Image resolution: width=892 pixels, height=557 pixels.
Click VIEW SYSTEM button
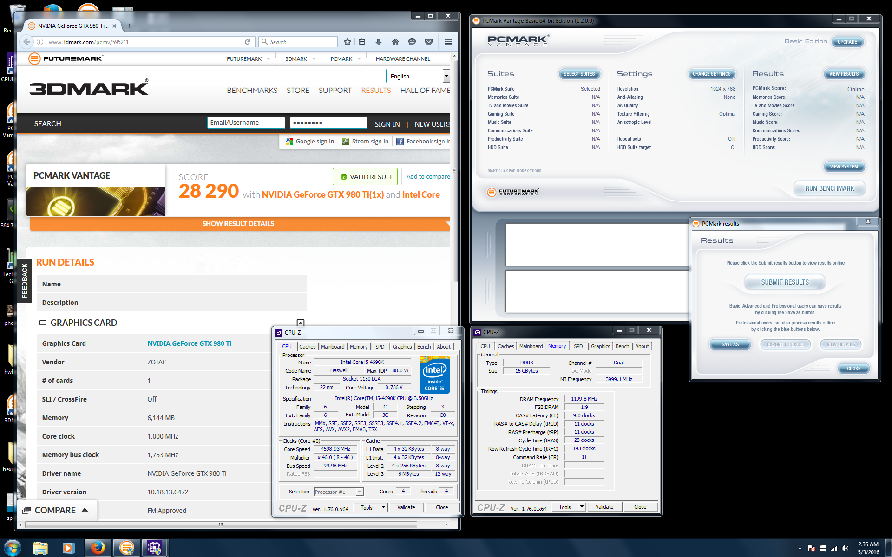844,167
